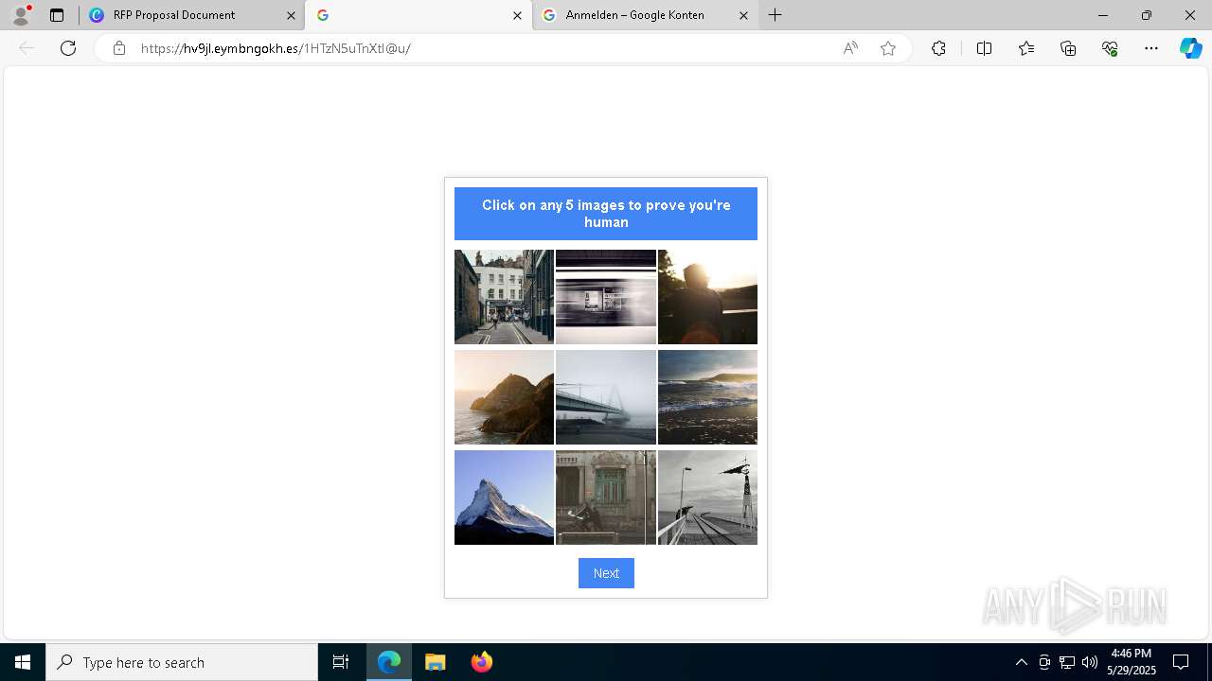Open Settings and more ellipsis menu
This screenshot has width=1212, height=681.
coord(1151,48)
